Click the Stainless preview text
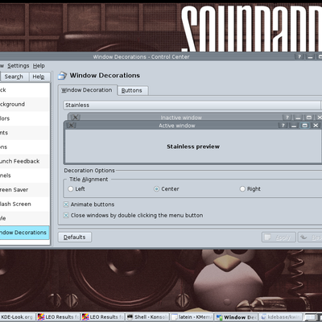This screenshot has height=322, width=322. pyautogui.click(x=193, y=147)
